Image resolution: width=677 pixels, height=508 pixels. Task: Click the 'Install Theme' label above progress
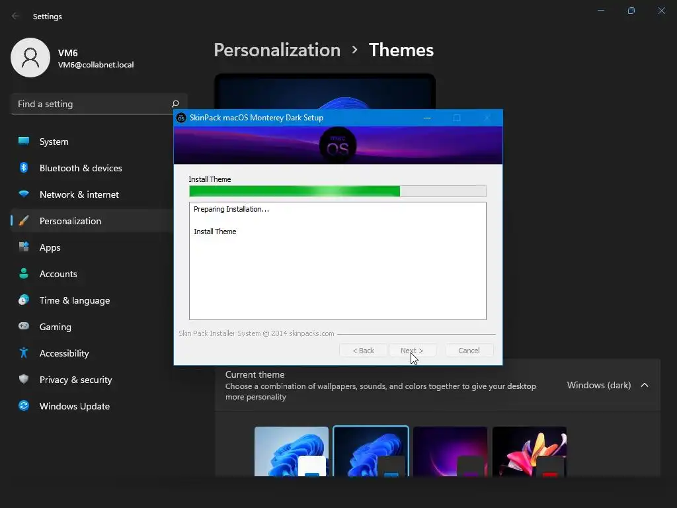click(210, 179)
